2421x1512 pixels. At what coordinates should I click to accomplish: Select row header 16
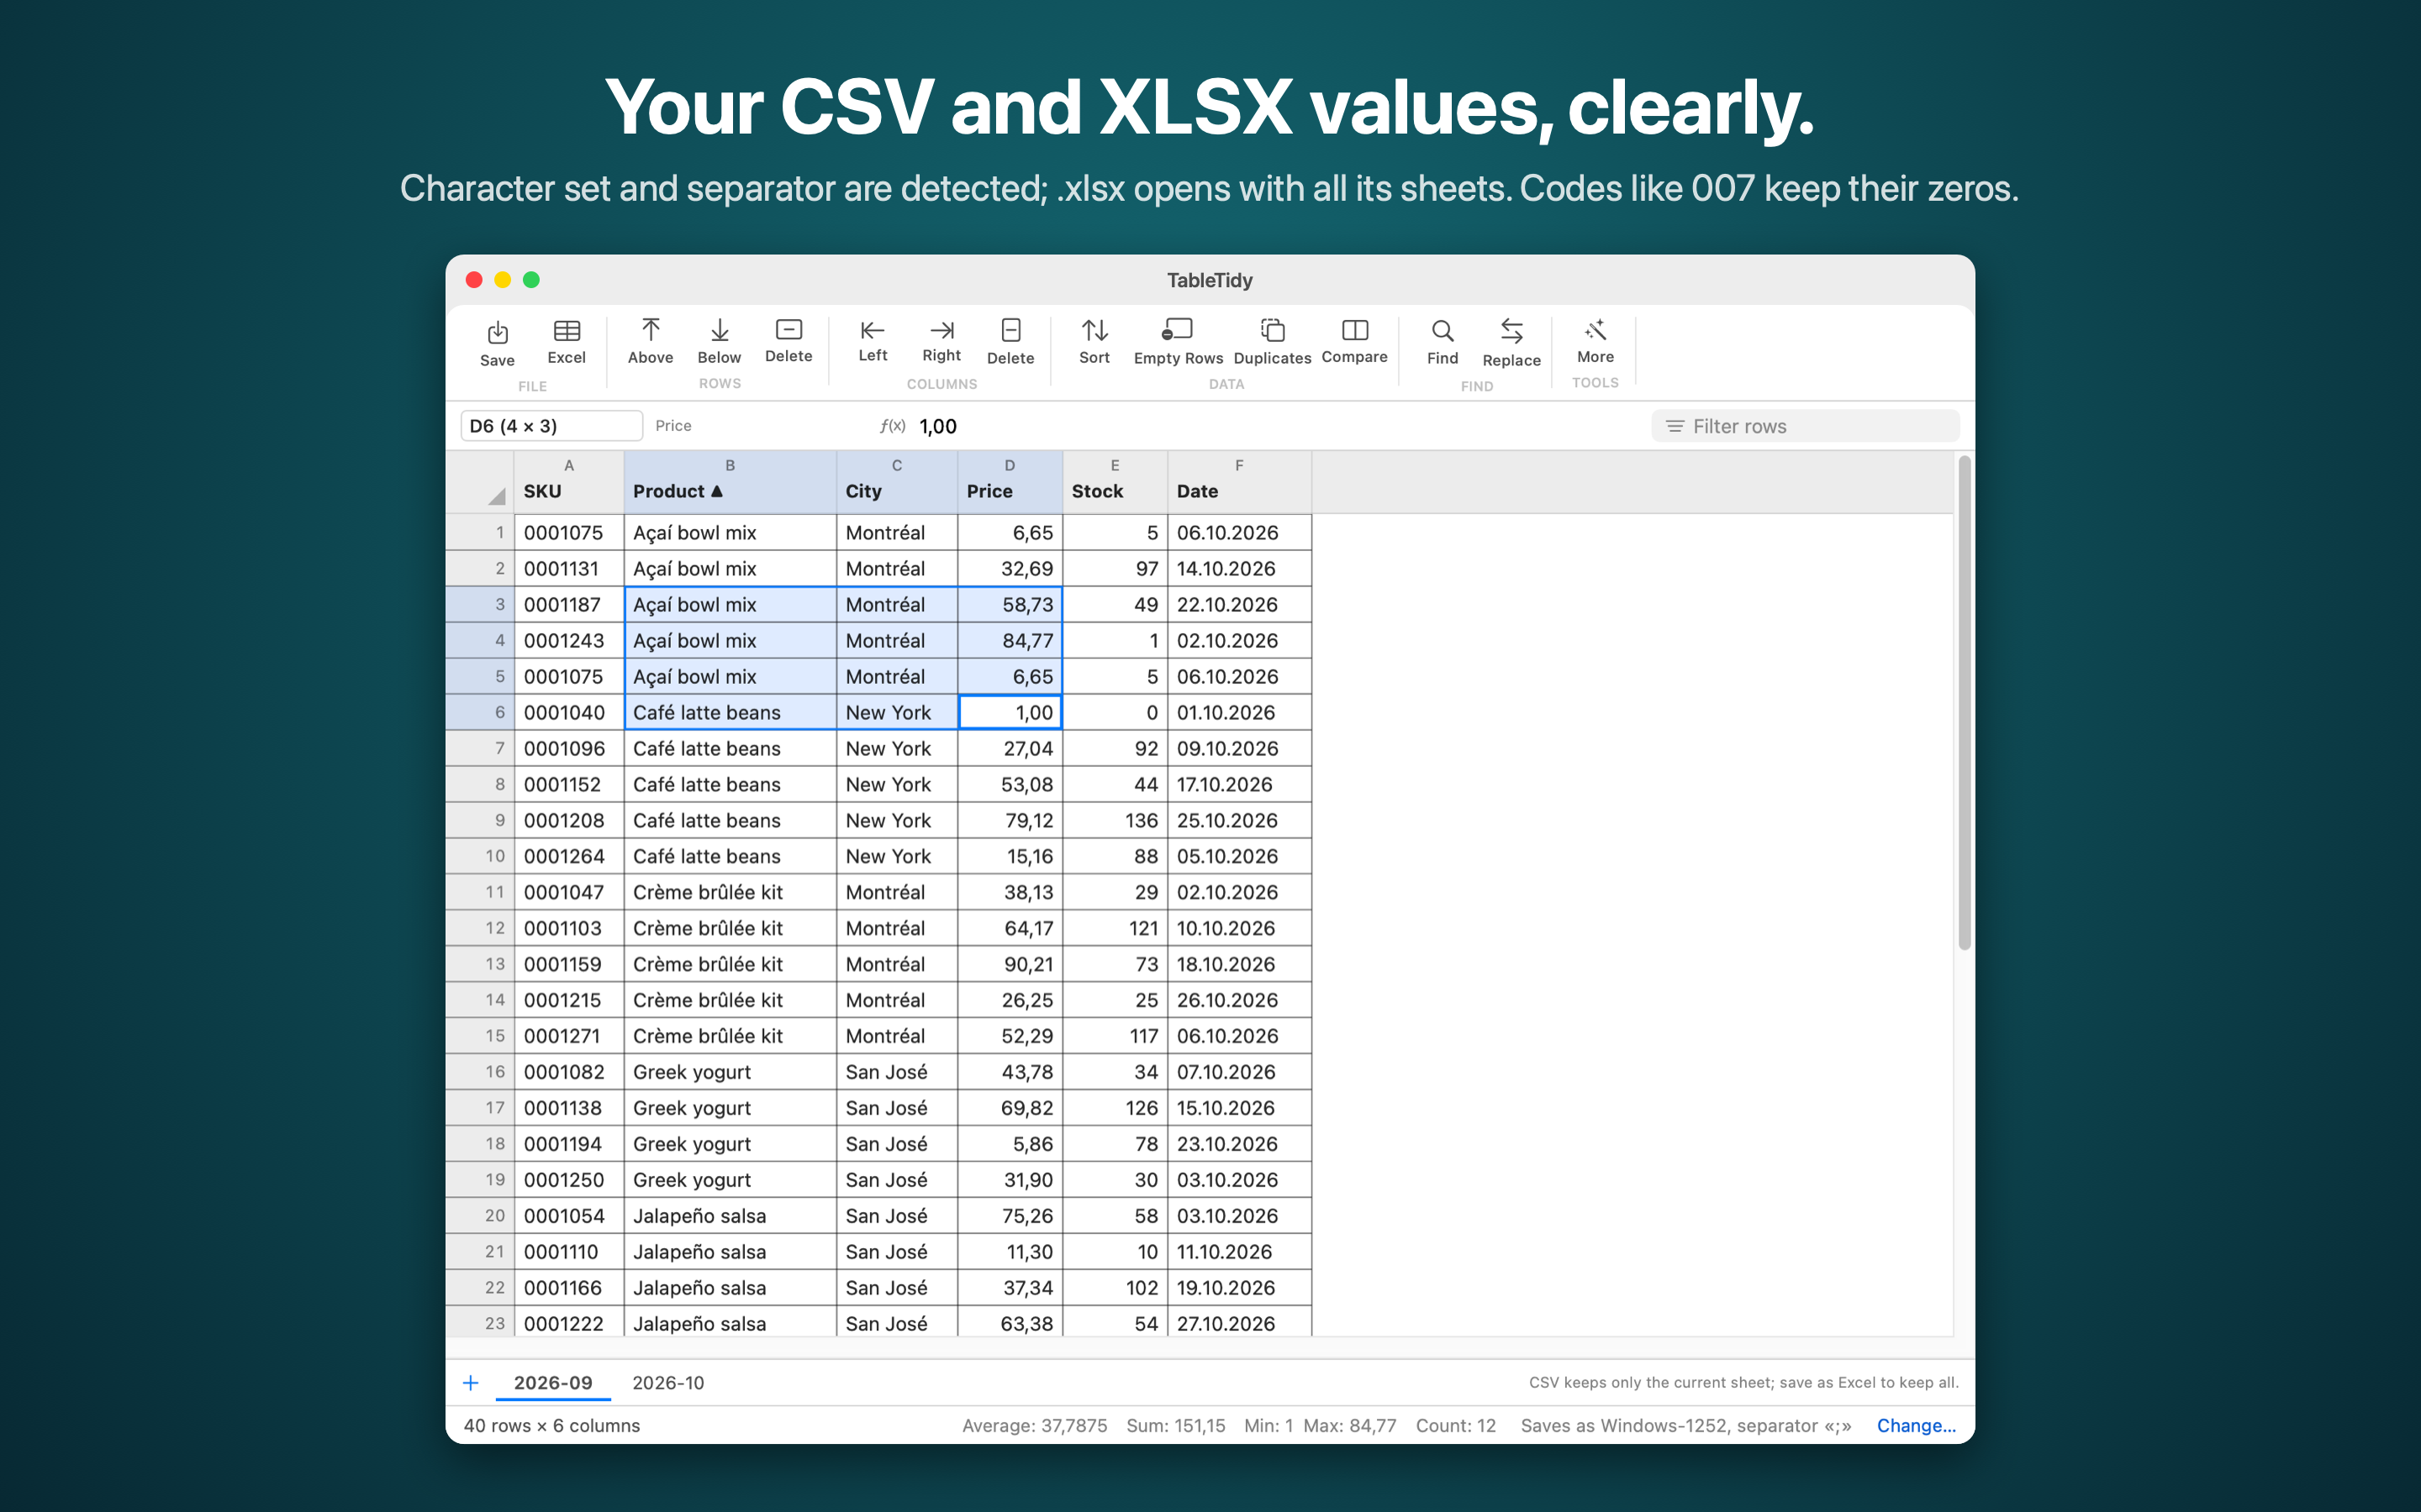pyautogui.click(x=480, y=1072)
